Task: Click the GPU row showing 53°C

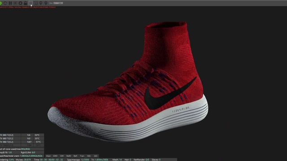Action: 22,135
